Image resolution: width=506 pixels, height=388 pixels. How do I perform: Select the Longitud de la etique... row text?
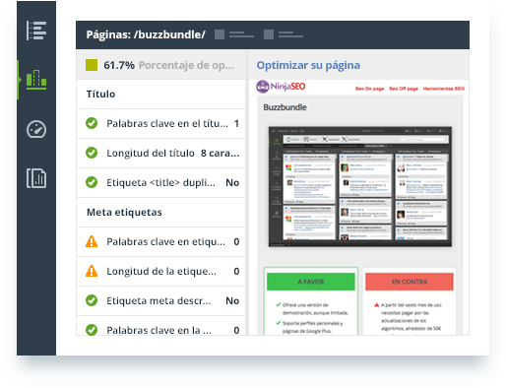pyautogui.click(x=161, y=272)
